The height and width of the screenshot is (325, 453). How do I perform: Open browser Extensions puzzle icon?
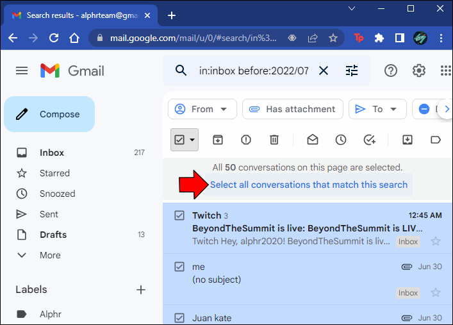tap(379, 38)
